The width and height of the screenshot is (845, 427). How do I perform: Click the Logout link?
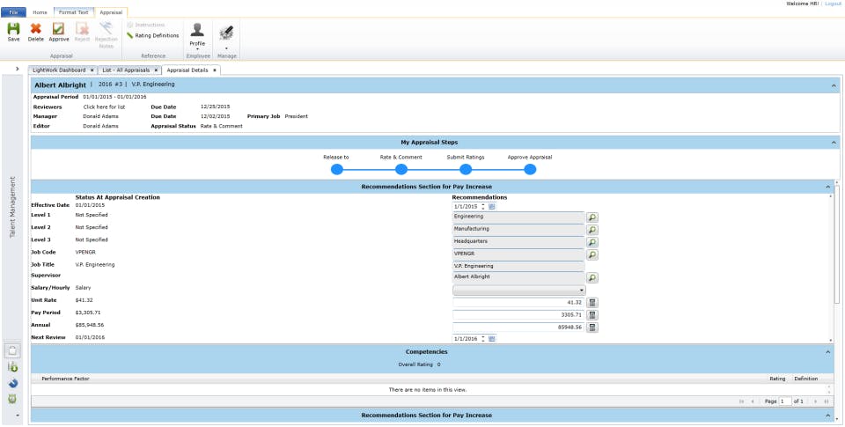point(833,4)
